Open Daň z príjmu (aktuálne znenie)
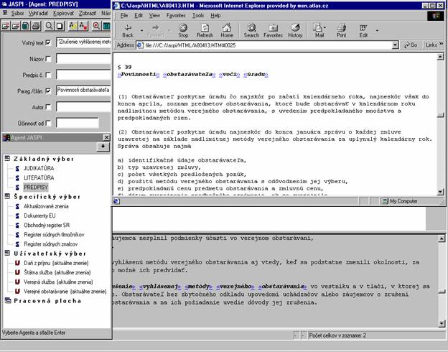This screenshot has width=448, height=352. pyautogui.click(x=56, y=263)
